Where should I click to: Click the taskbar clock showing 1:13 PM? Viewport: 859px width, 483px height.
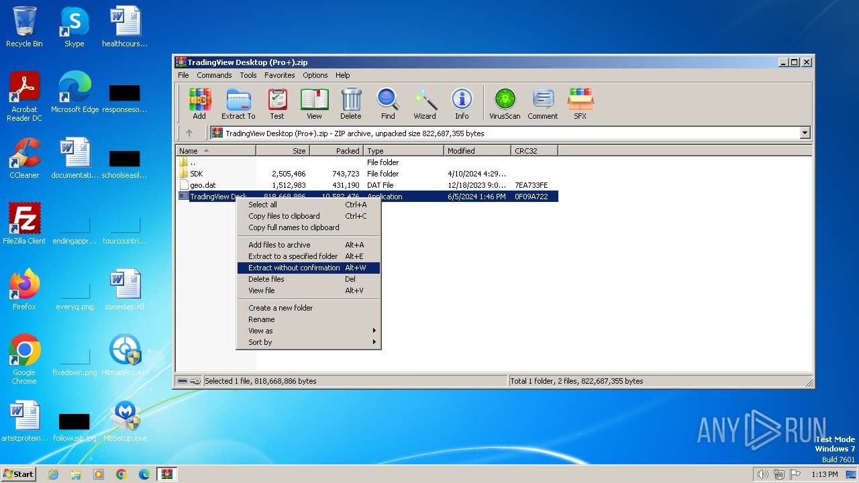[824, 474]
